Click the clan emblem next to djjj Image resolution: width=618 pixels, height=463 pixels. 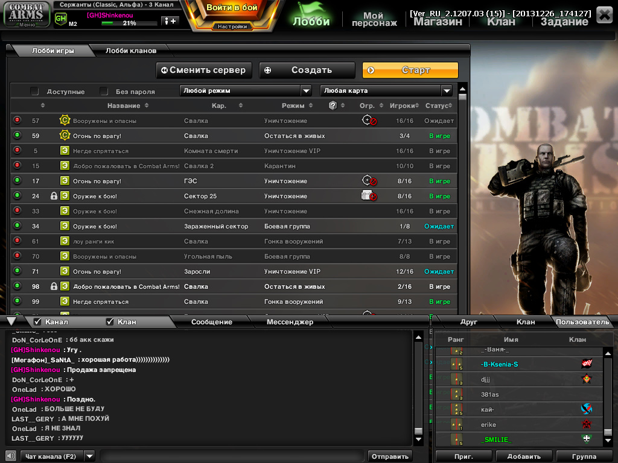pos(587,379)
